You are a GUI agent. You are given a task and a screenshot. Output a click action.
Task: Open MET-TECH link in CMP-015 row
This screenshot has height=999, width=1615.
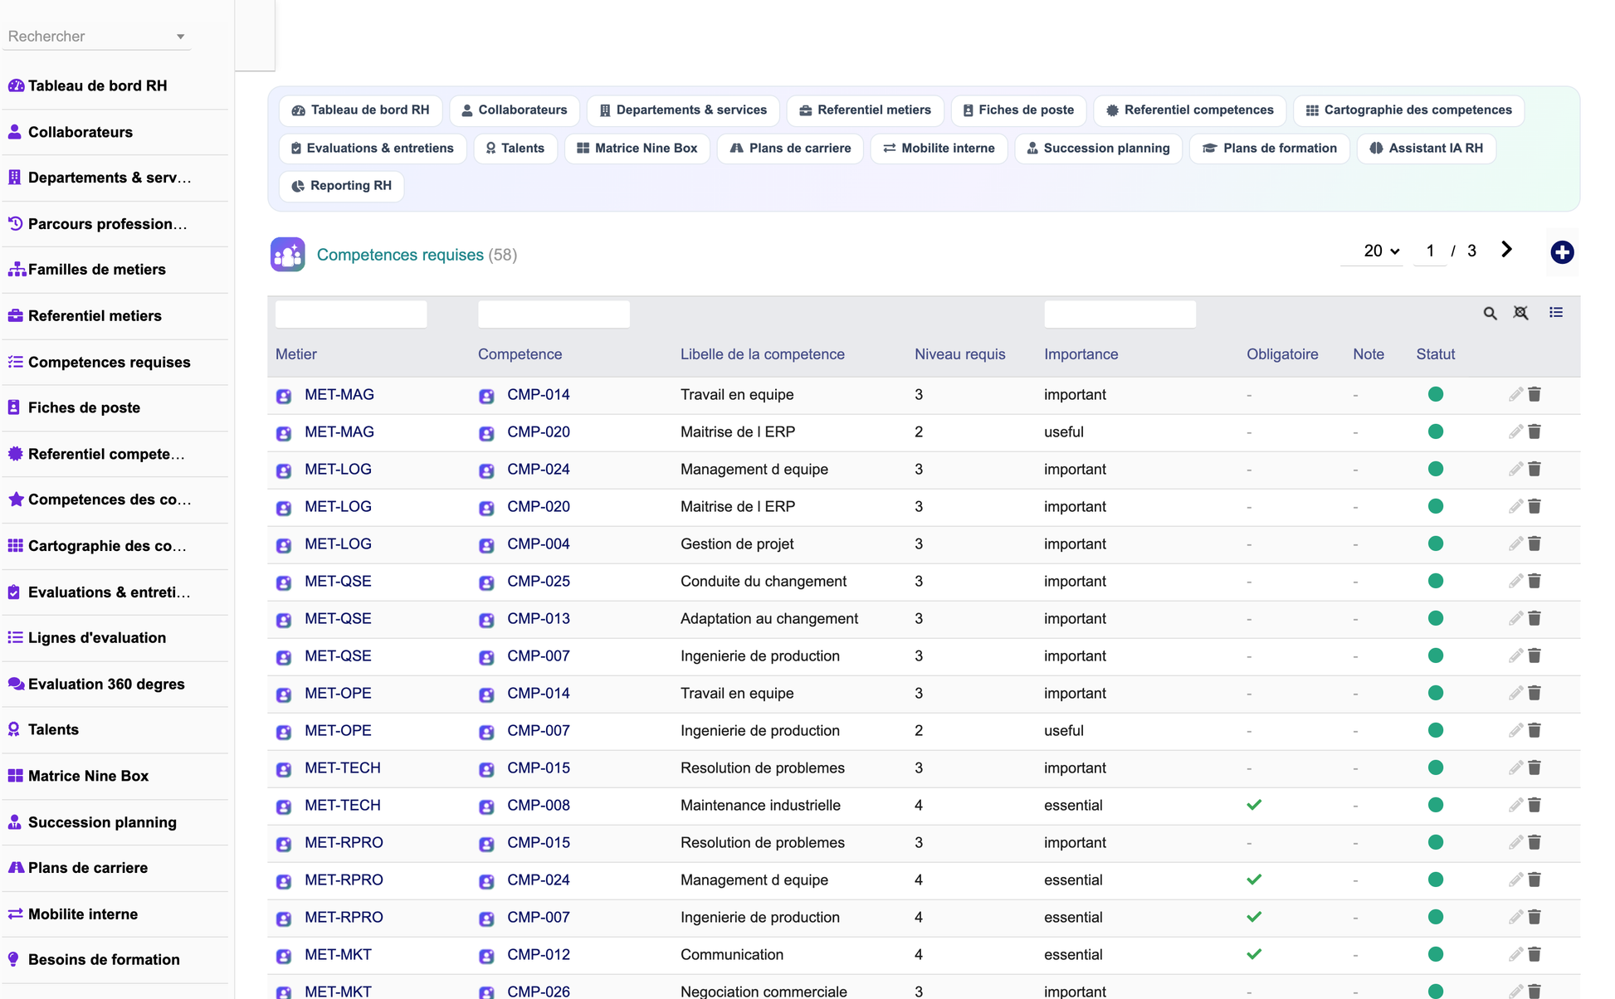(x=342, y=768)
